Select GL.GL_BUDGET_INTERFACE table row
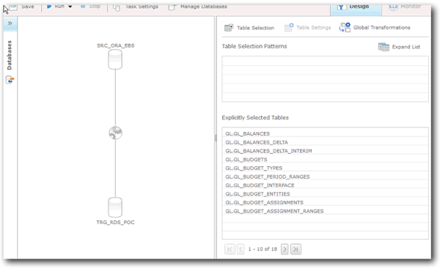Screen dimensions: 440x274 pyautogui.click(x=325, y=185)
